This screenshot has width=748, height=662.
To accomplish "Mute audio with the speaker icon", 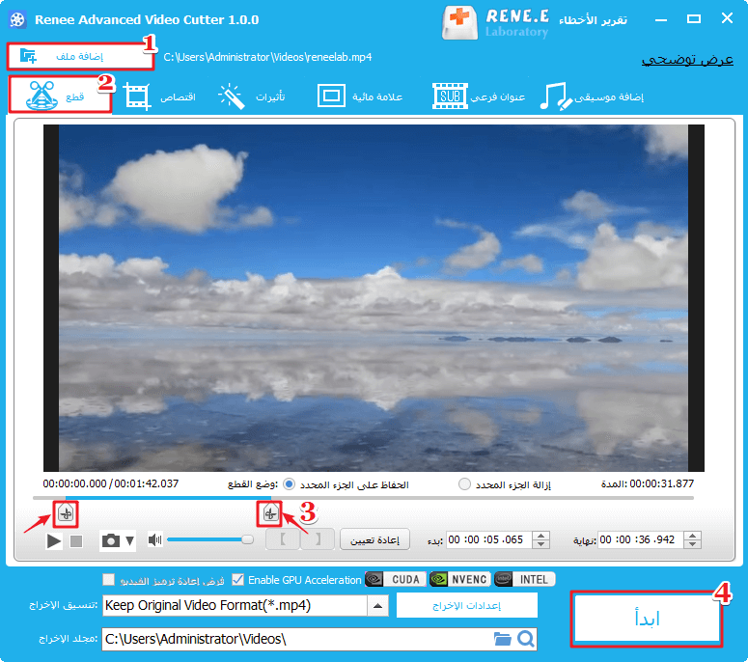I will 155,539.
